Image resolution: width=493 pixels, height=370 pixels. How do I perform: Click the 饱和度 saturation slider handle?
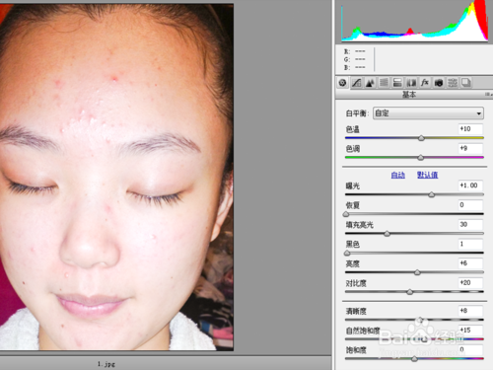click(415, 359)
